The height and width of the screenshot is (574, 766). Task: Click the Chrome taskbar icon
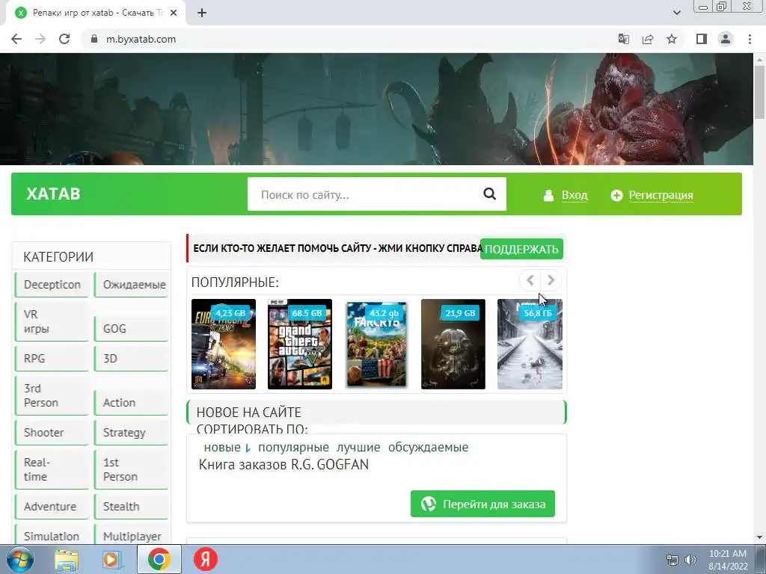tap(159, 559)
